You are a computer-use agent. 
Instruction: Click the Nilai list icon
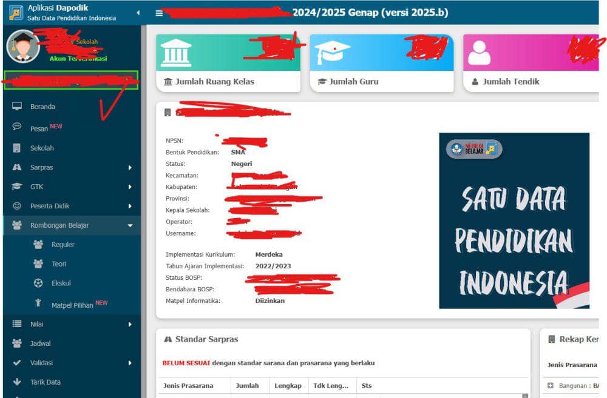point(17,324)
